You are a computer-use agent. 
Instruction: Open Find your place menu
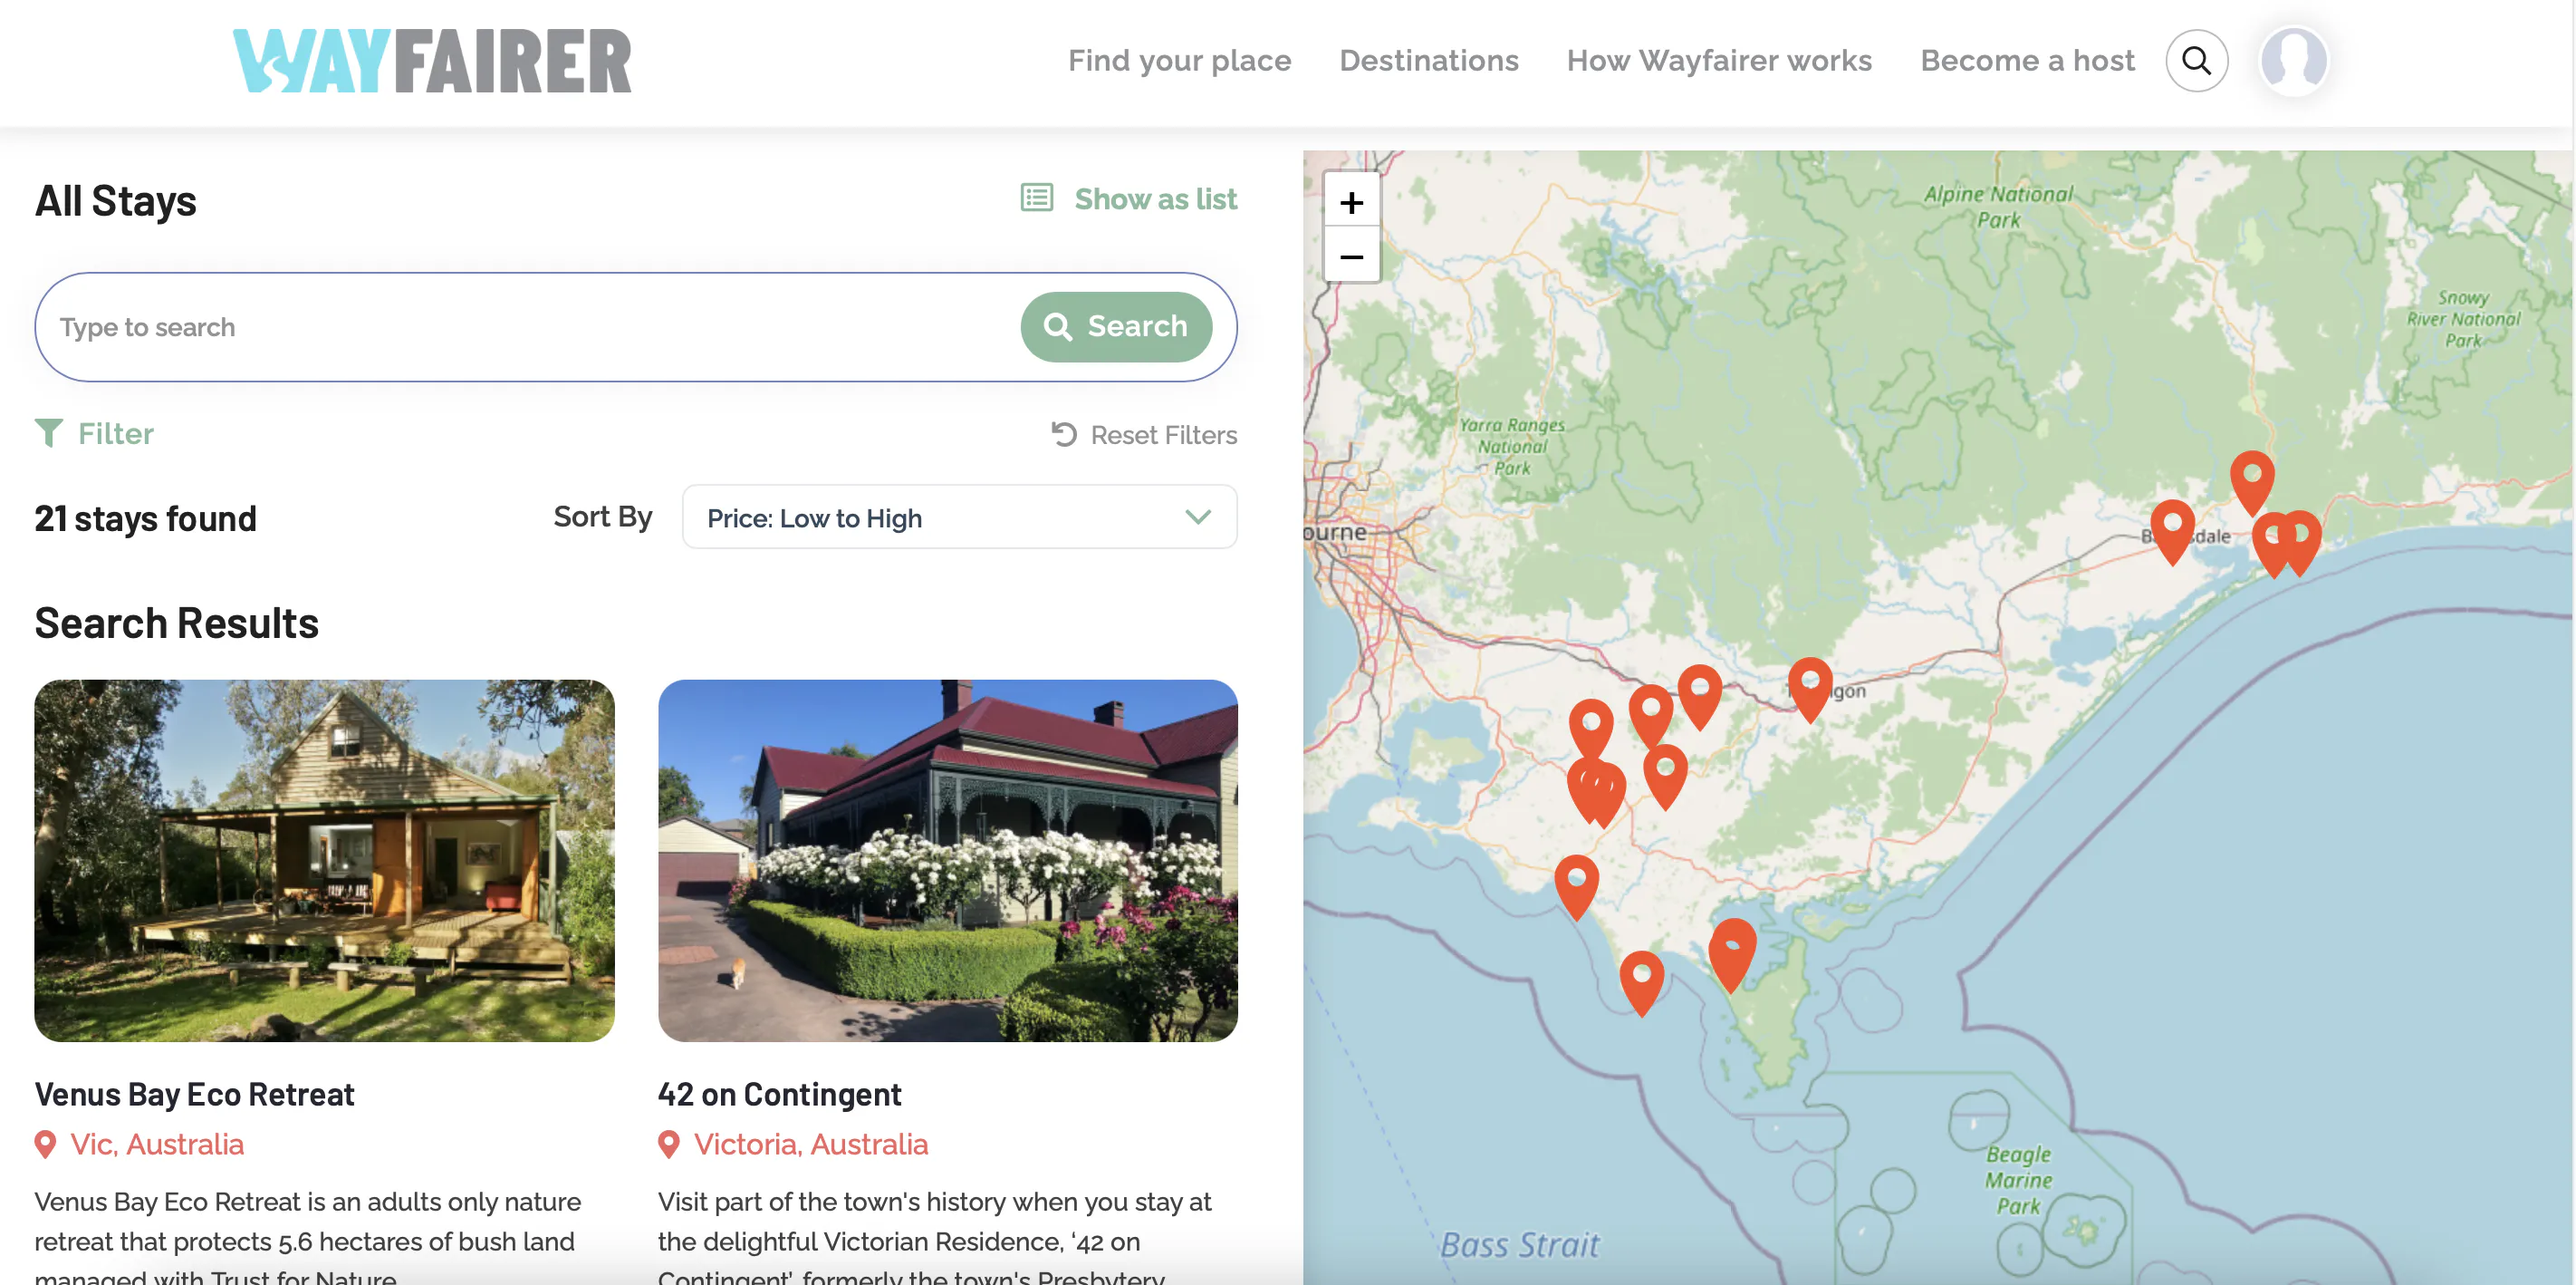click(x=1179, y=60)
